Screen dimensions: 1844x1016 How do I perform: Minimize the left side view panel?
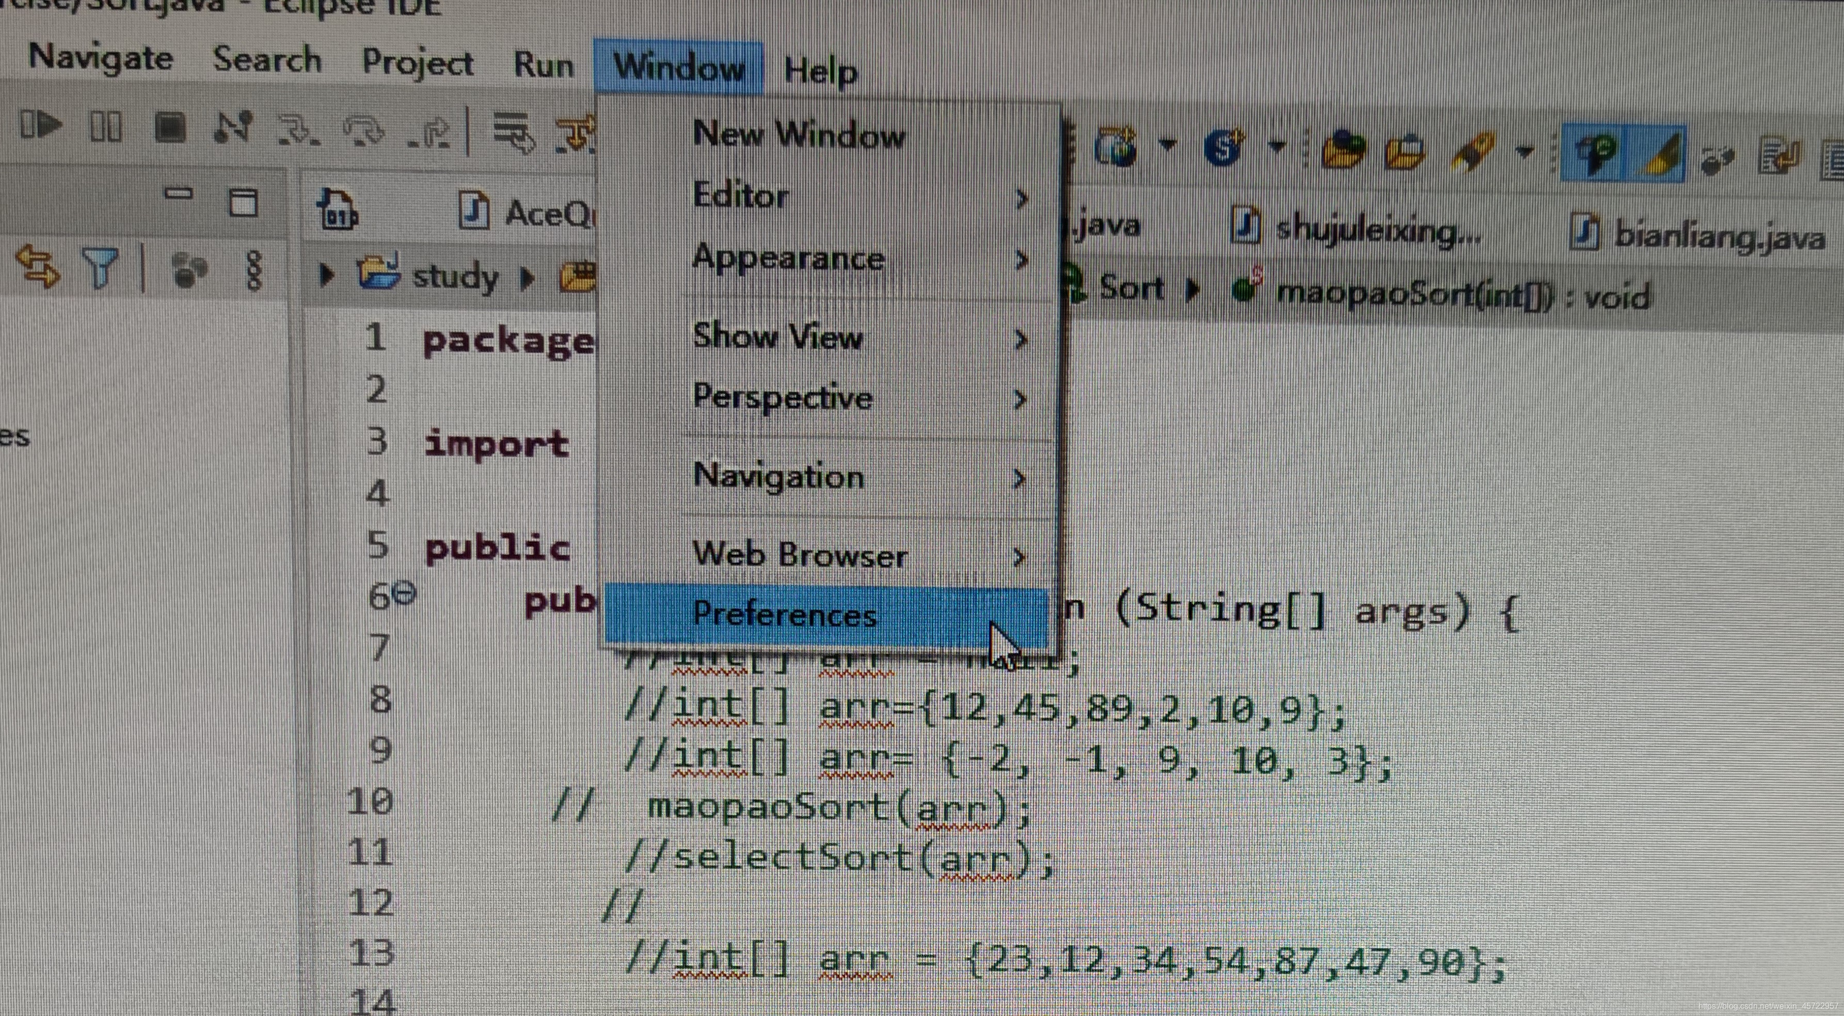pyautogui.click(x=178, y=193)
